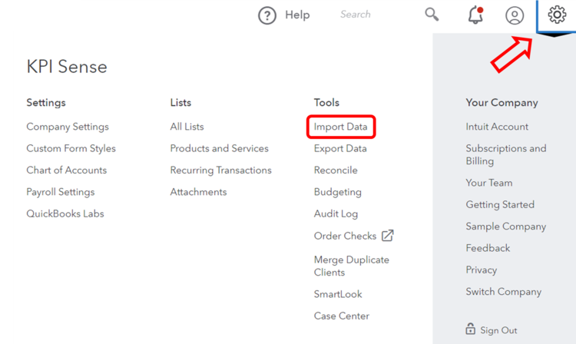The image size is (576, 344).
Task: Click the Sign Out text
Action: tap(498, 330)
